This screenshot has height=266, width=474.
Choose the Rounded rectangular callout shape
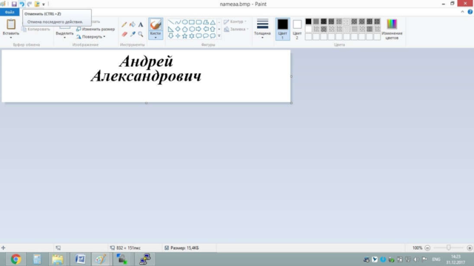coord(198,36)
